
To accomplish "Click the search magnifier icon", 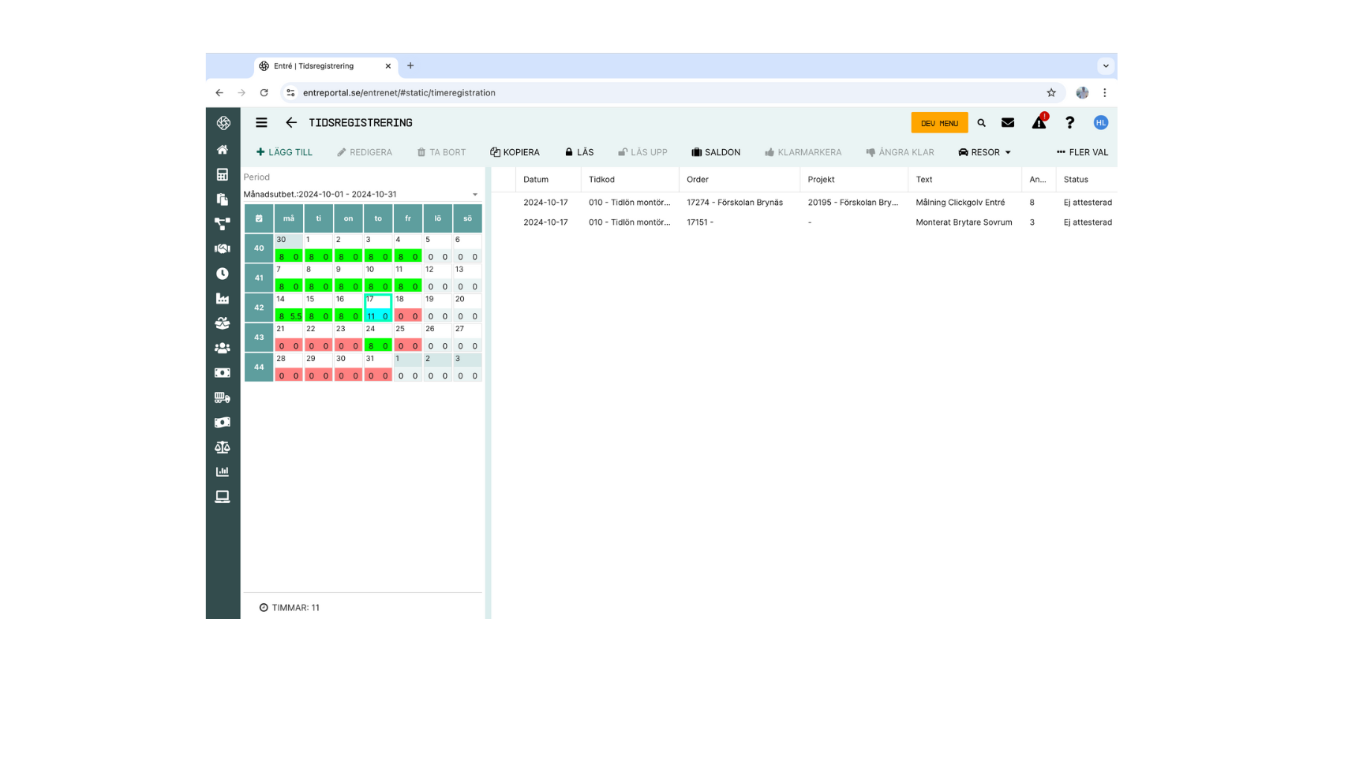I will point(982,123).
